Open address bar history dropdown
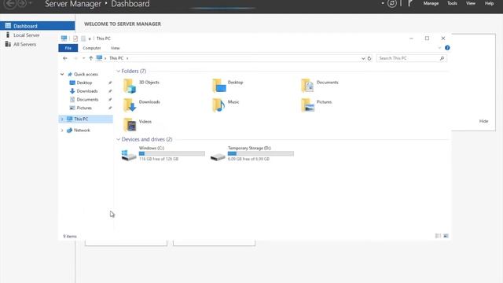Viewport: 503px width, 283px height. click(363, 58)
